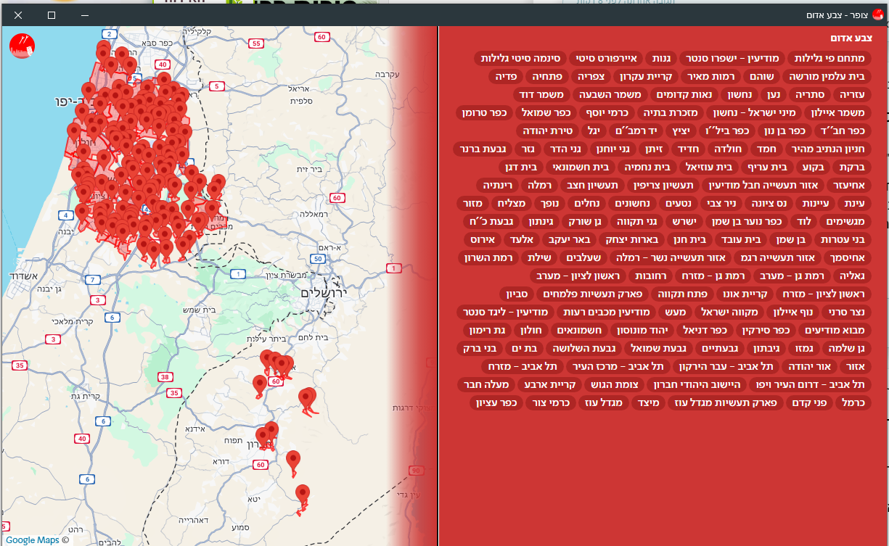Click the בית עלמין מורשה tag
This screenshot has width=889, height=546.
(828, 76)
